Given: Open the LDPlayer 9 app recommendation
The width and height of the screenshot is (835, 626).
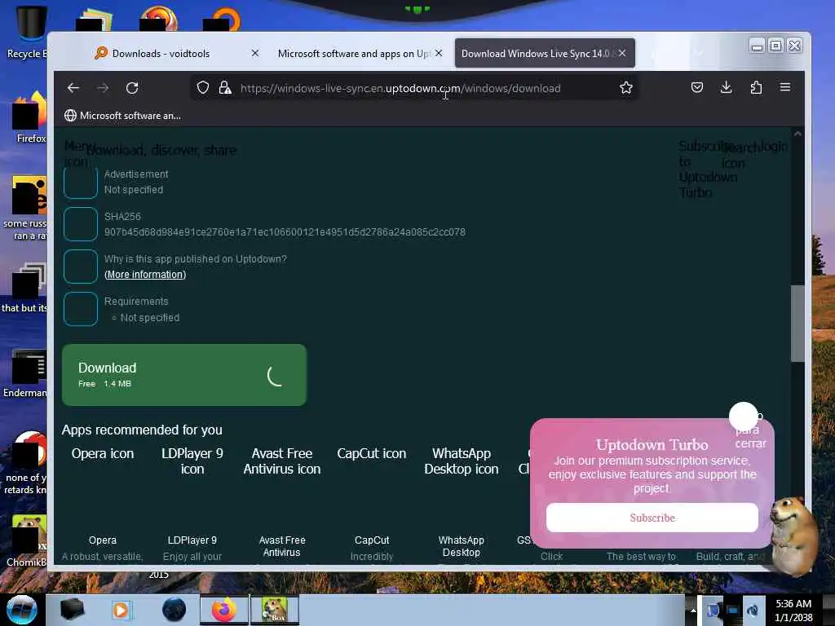Looking at the screenshot, I should point(192,540).
